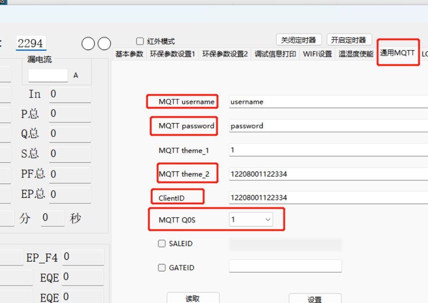Image resolution: width=428 pixels, height=303 pixels.
Task: Switch to the 基本参数 tab
Action: (129, 54)
